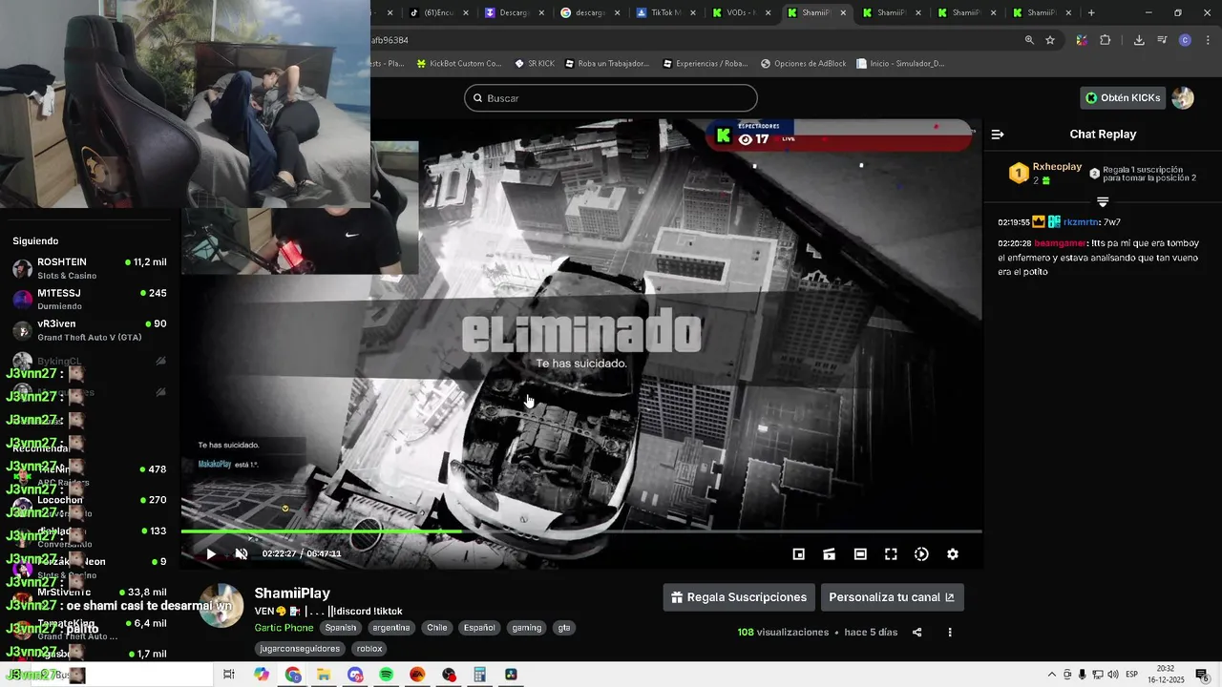Open Calculator from the taskbar
The width and height of the screenshot is (1222, 687).
tap(480, 675)
